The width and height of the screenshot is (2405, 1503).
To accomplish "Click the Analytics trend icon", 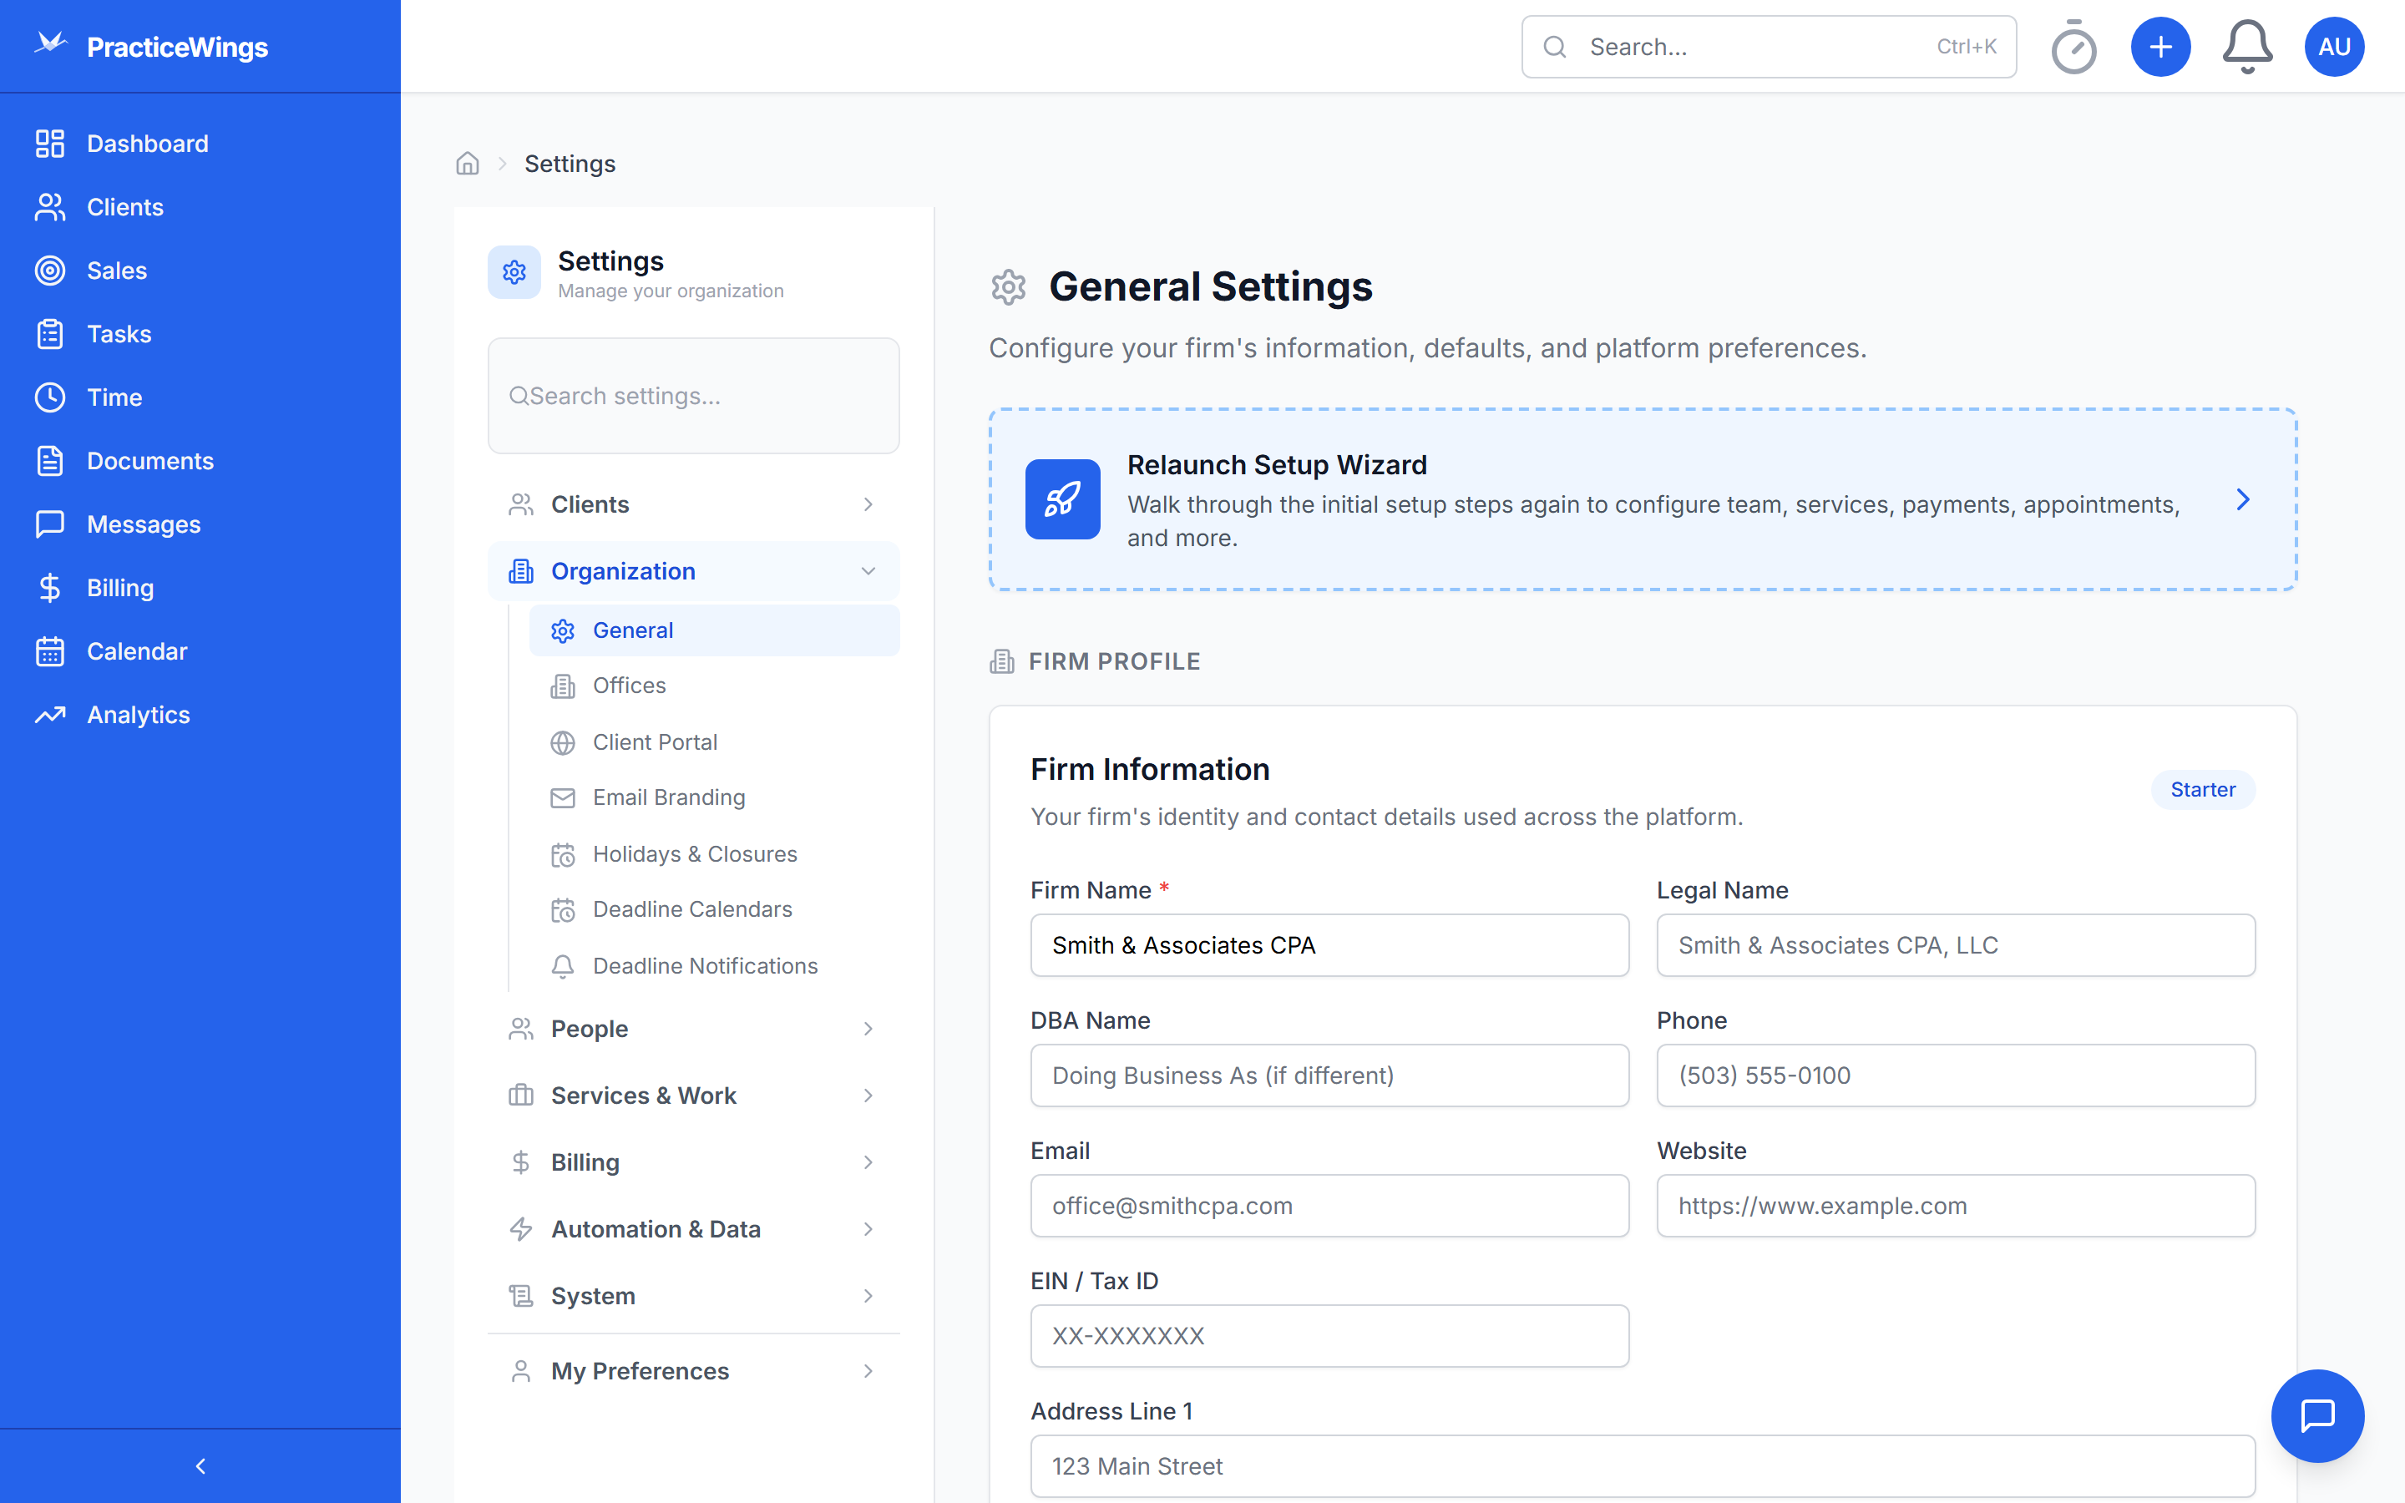I will (x=50, y=715).
